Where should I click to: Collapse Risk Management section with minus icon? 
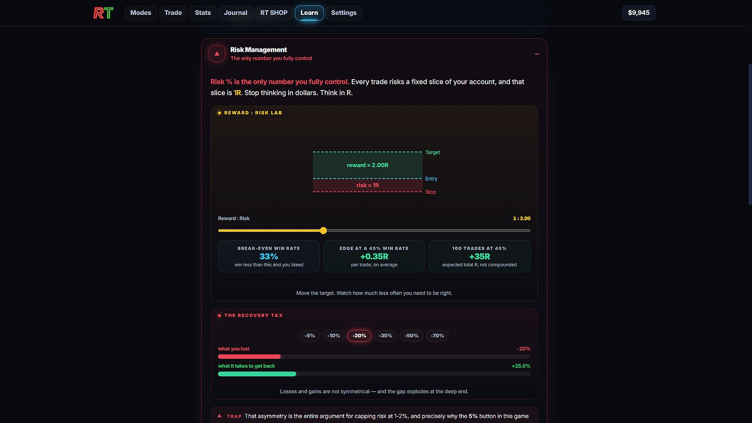pos(537,54)
